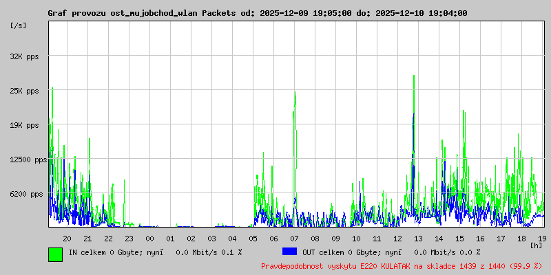Click the '21' hour label on x-axis
The width and height of the screenshot is (551, 275).
[87, 239]
